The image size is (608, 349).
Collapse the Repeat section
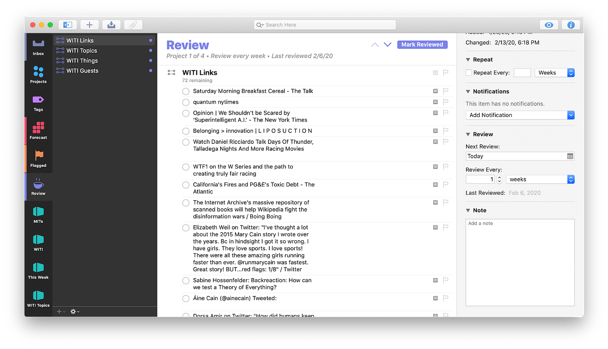pos(468,60)
